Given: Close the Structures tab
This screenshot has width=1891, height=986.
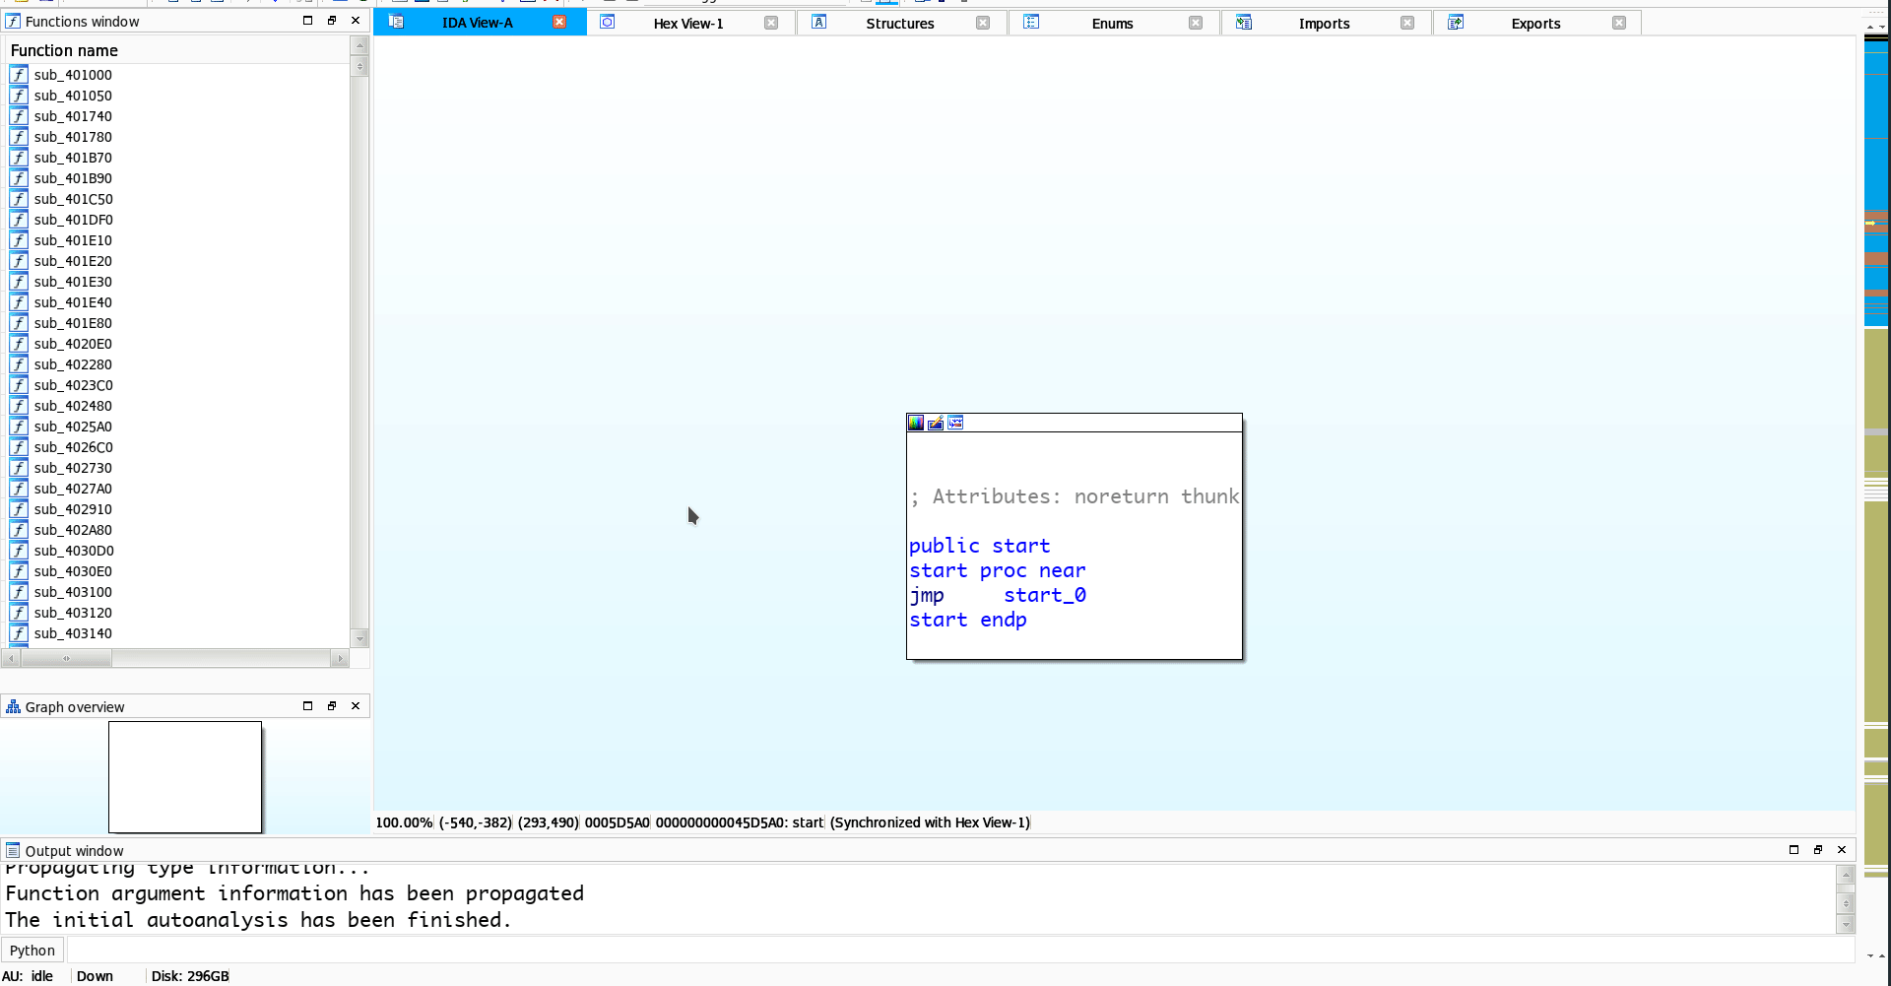Looking at the screenshot, I should click(983, 23).
